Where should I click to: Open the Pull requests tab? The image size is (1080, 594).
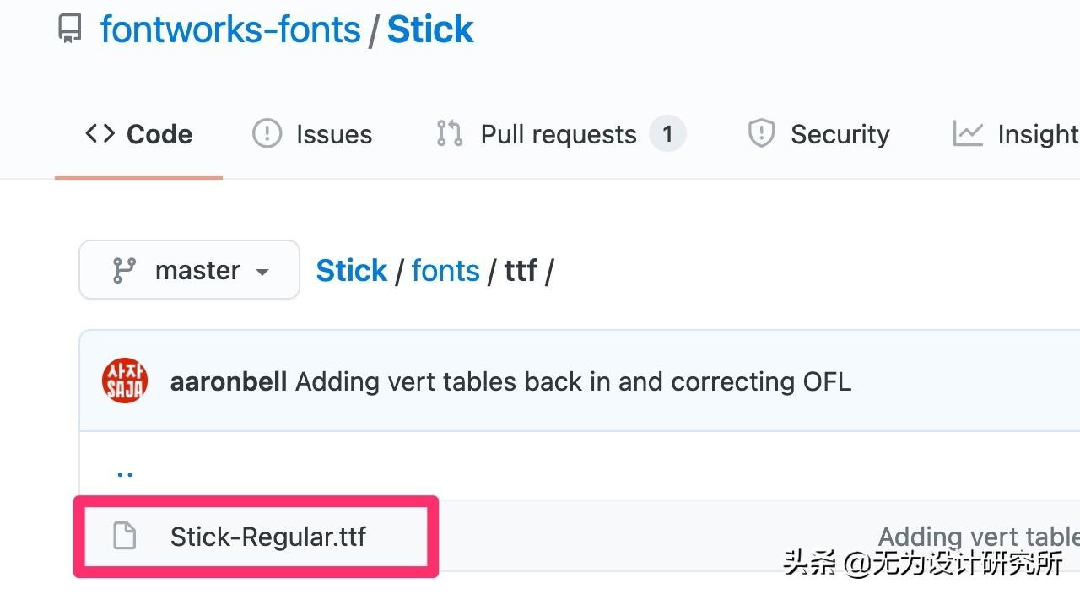pos(558,134)
